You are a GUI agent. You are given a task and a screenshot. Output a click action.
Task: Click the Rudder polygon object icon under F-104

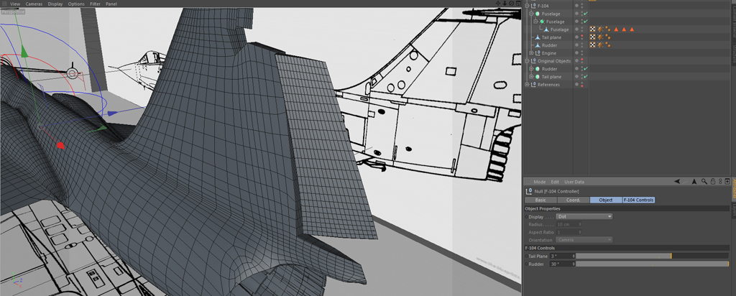538,45
